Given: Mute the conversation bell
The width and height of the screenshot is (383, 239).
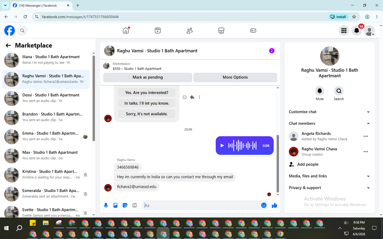Looking at the screenshot, I should pyautogui.click(x=320, y=91).
